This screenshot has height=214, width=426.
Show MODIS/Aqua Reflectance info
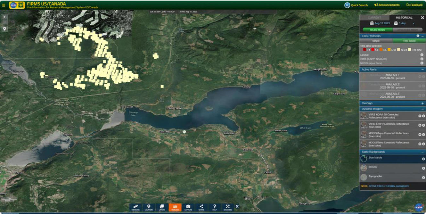tap(423, 135)
